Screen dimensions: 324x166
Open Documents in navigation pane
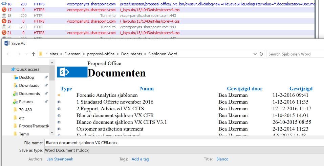click(x=29, y=93)
